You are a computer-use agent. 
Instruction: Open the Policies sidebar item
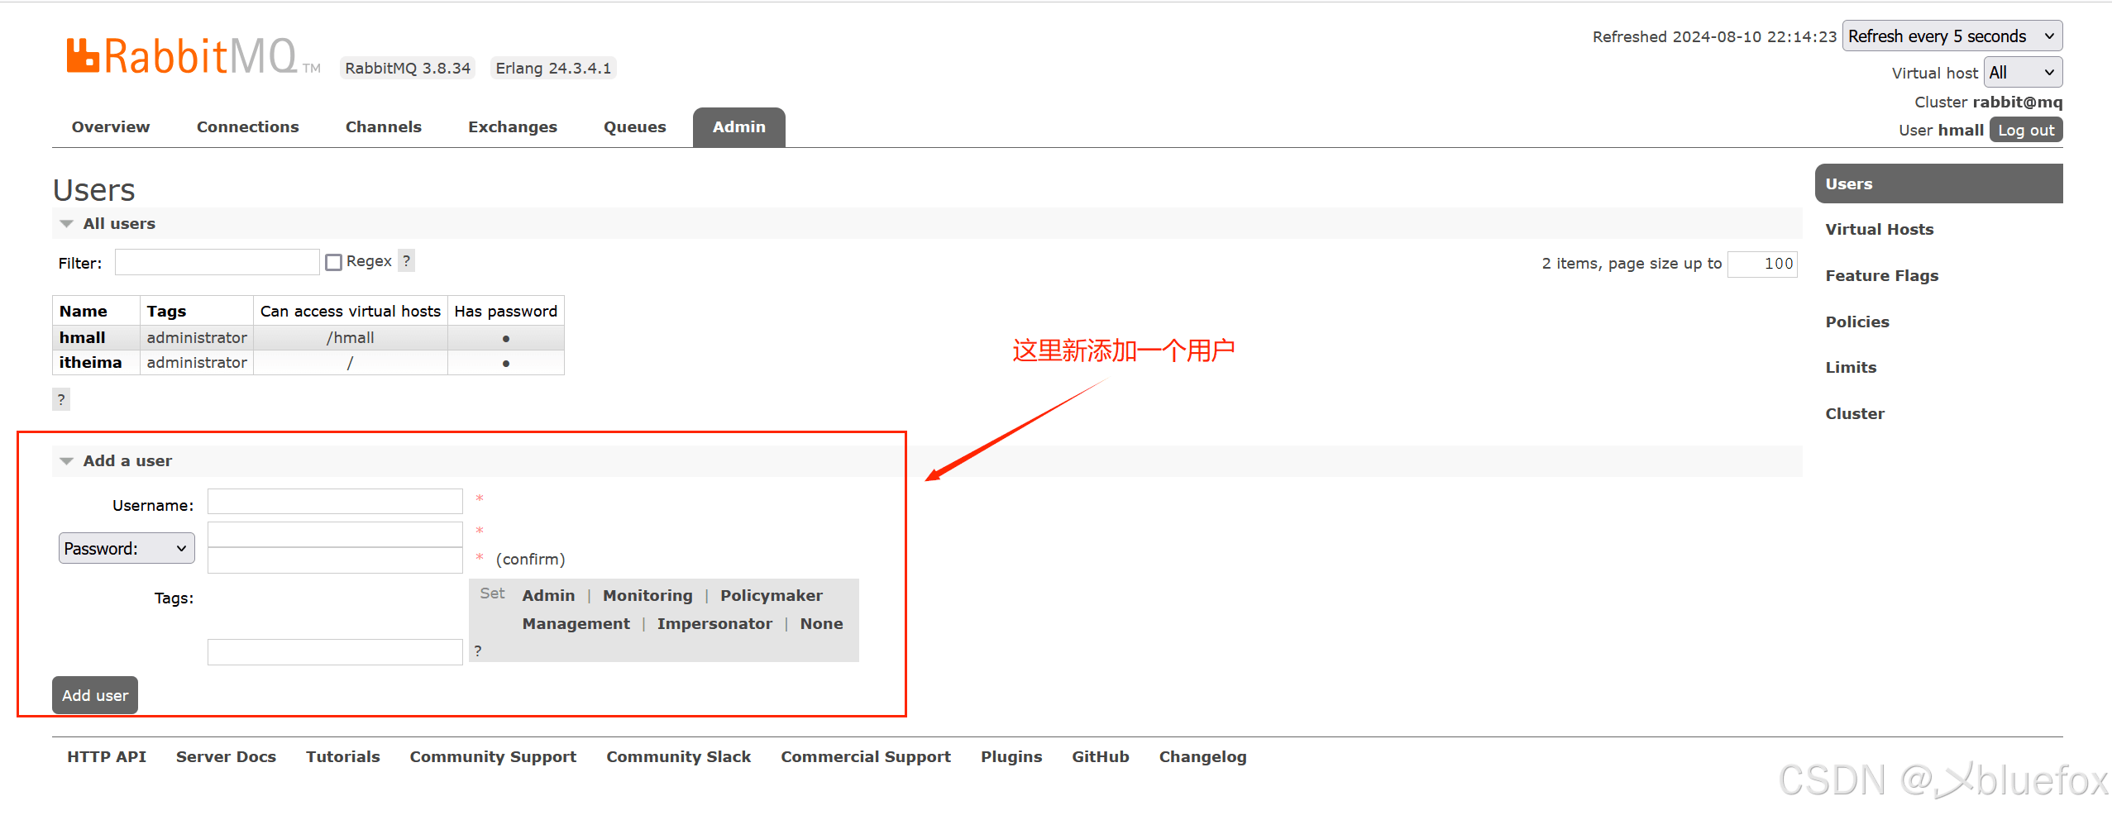tap(1857, 322)
